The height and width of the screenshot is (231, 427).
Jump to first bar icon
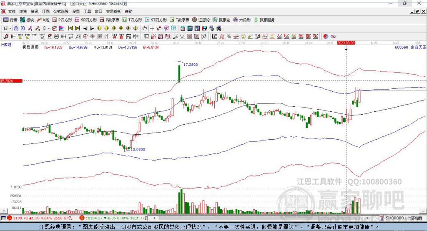(x=70, y=28)
